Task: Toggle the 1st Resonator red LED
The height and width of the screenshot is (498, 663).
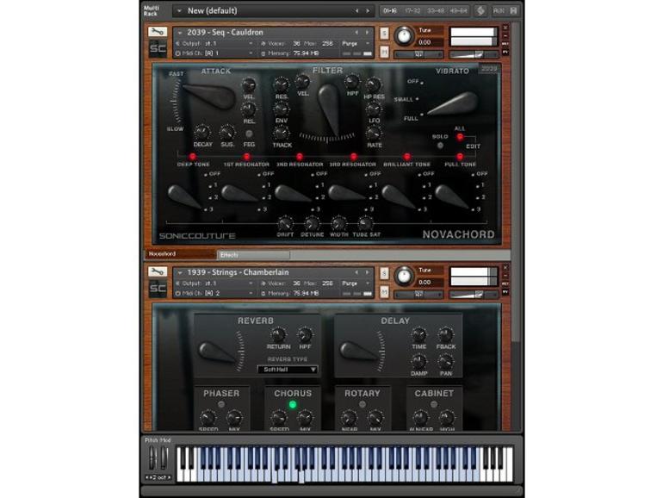Action: click(x=246, y=157)
